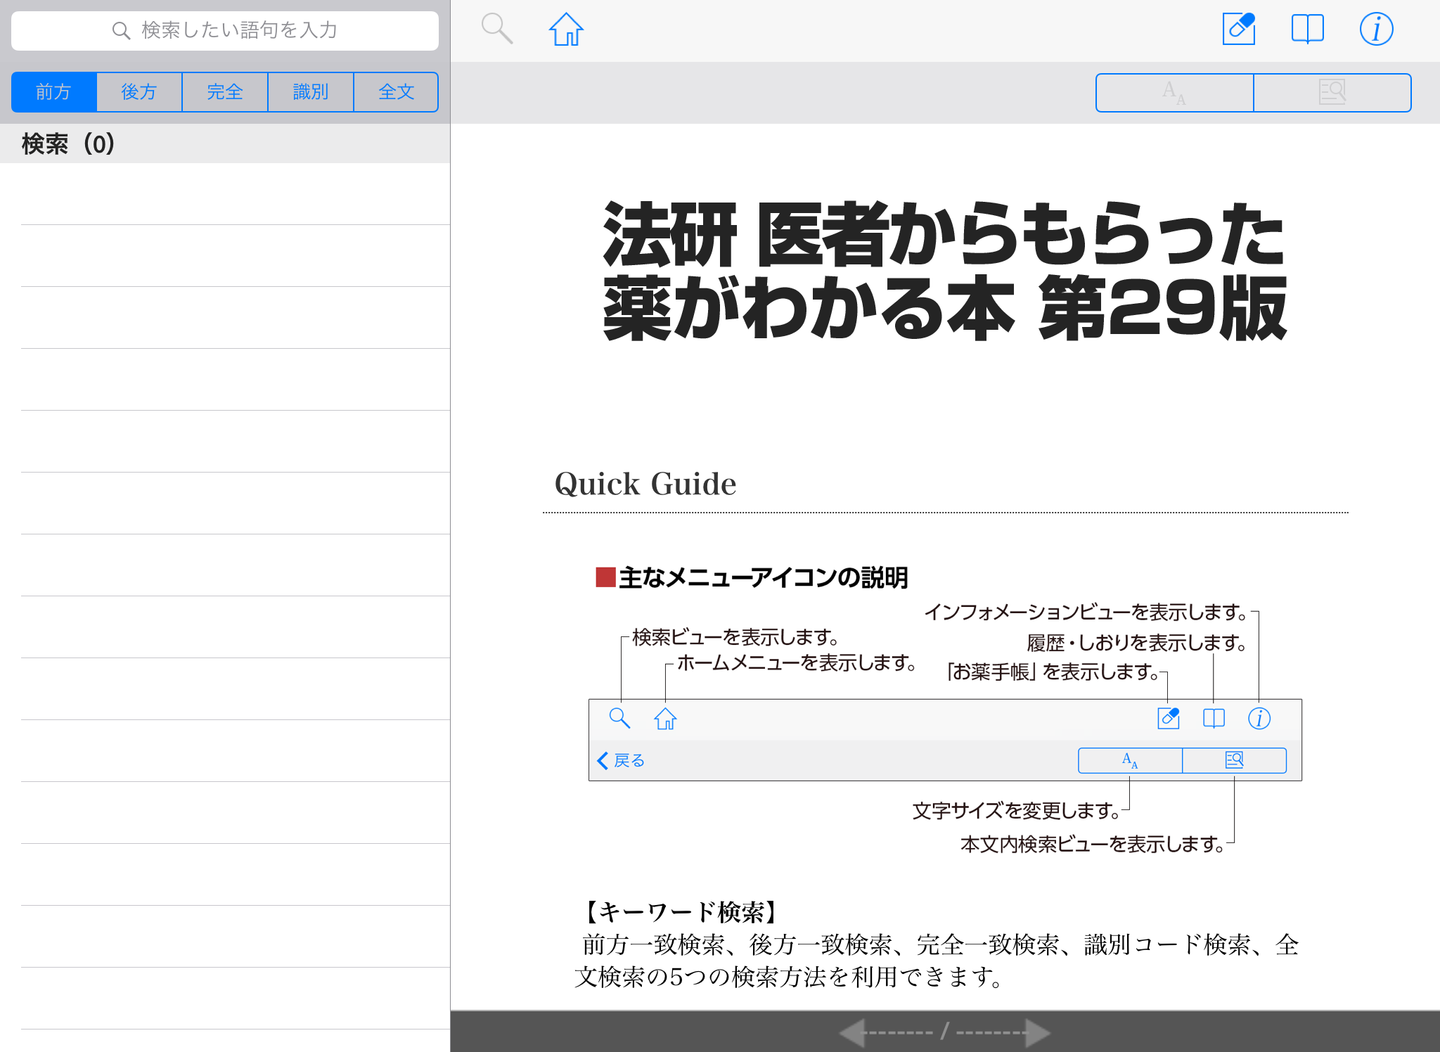Click the 戻る back button in guide image
Viewport: 1440px width, 1052px height.
pyautogui.click(x=621, y=760)
